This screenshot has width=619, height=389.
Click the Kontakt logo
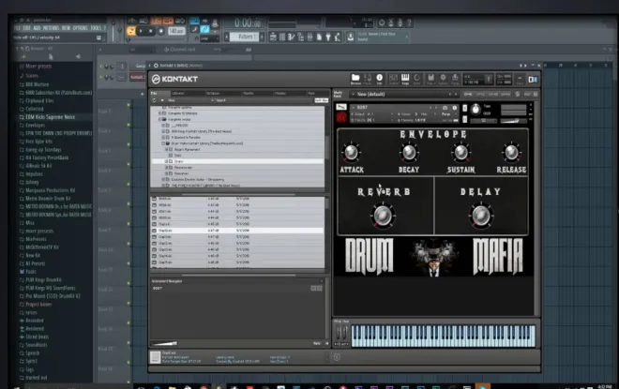click(175, 79)
